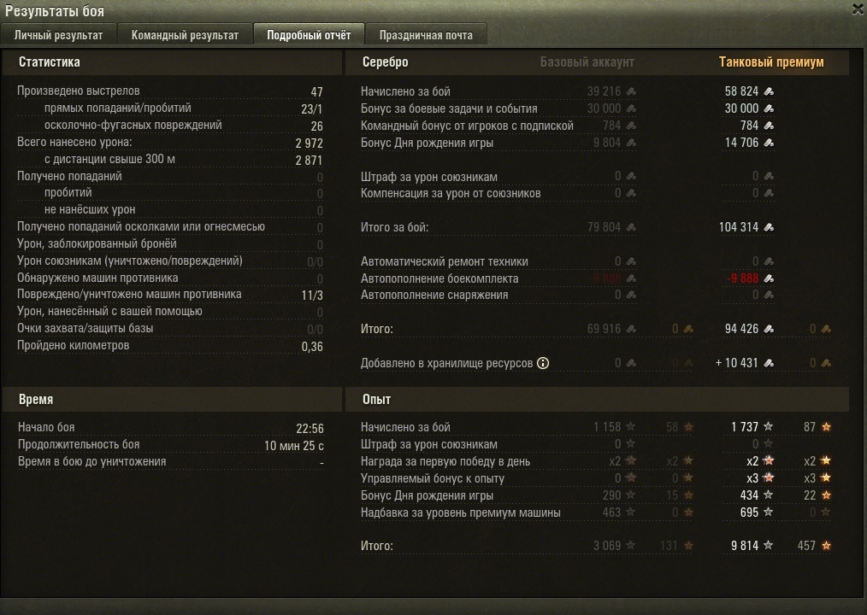Click star icon beside 9 814 experience total
This screenshot has height=615, width=867.
pyautogui.click(x=768, y=545)
